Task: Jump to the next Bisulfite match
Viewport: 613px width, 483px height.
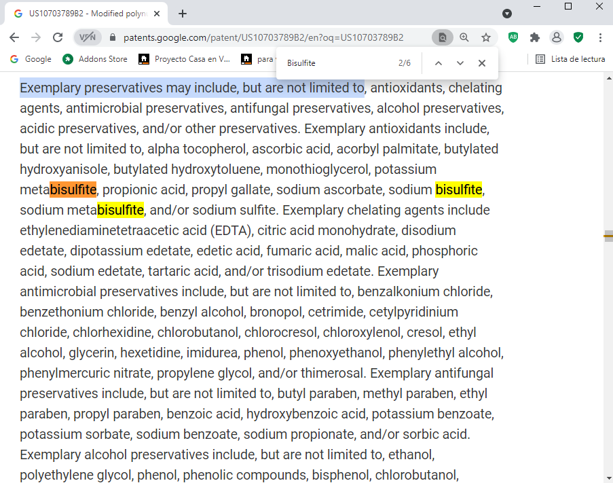Action: click(460, 63)
